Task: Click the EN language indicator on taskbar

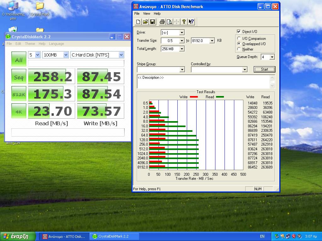Action: point(262,236)
